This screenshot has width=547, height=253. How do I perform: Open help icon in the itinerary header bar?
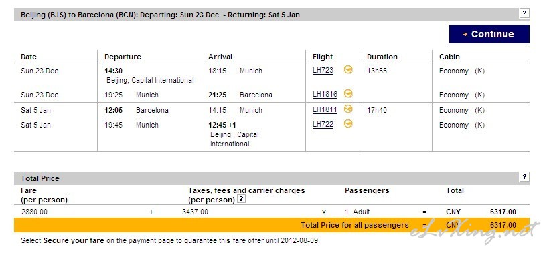(x=524, y=13)
